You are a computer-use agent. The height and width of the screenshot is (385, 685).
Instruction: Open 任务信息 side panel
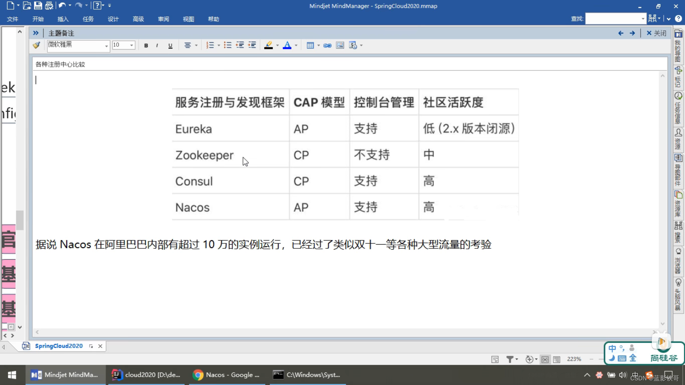click(x=678, y=108)
